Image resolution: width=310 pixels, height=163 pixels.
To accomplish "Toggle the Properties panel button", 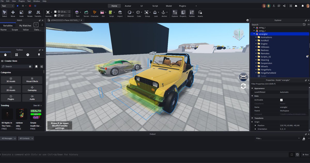I will point(183,13).
